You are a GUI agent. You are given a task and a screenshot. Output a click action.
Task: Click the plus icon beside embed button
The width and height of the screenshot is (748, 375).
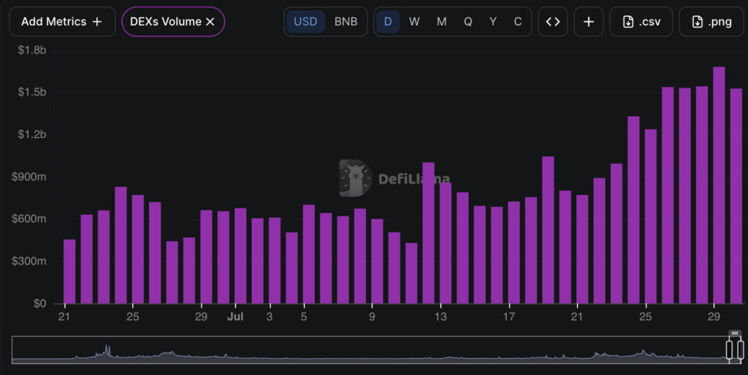589,21
